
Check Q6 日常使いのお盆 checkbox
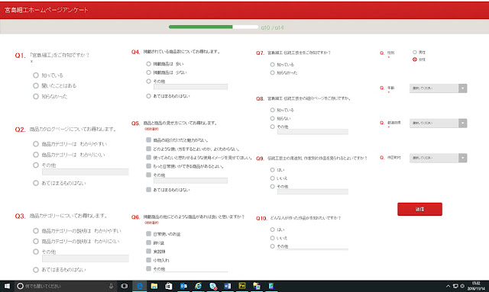149,234
